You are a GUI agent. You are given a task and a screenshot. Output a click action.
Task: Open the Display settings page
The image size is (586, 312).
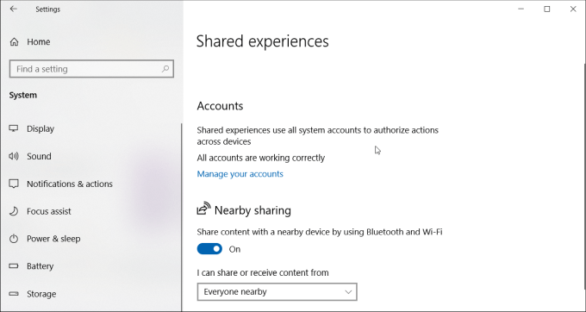coord(41,128)
